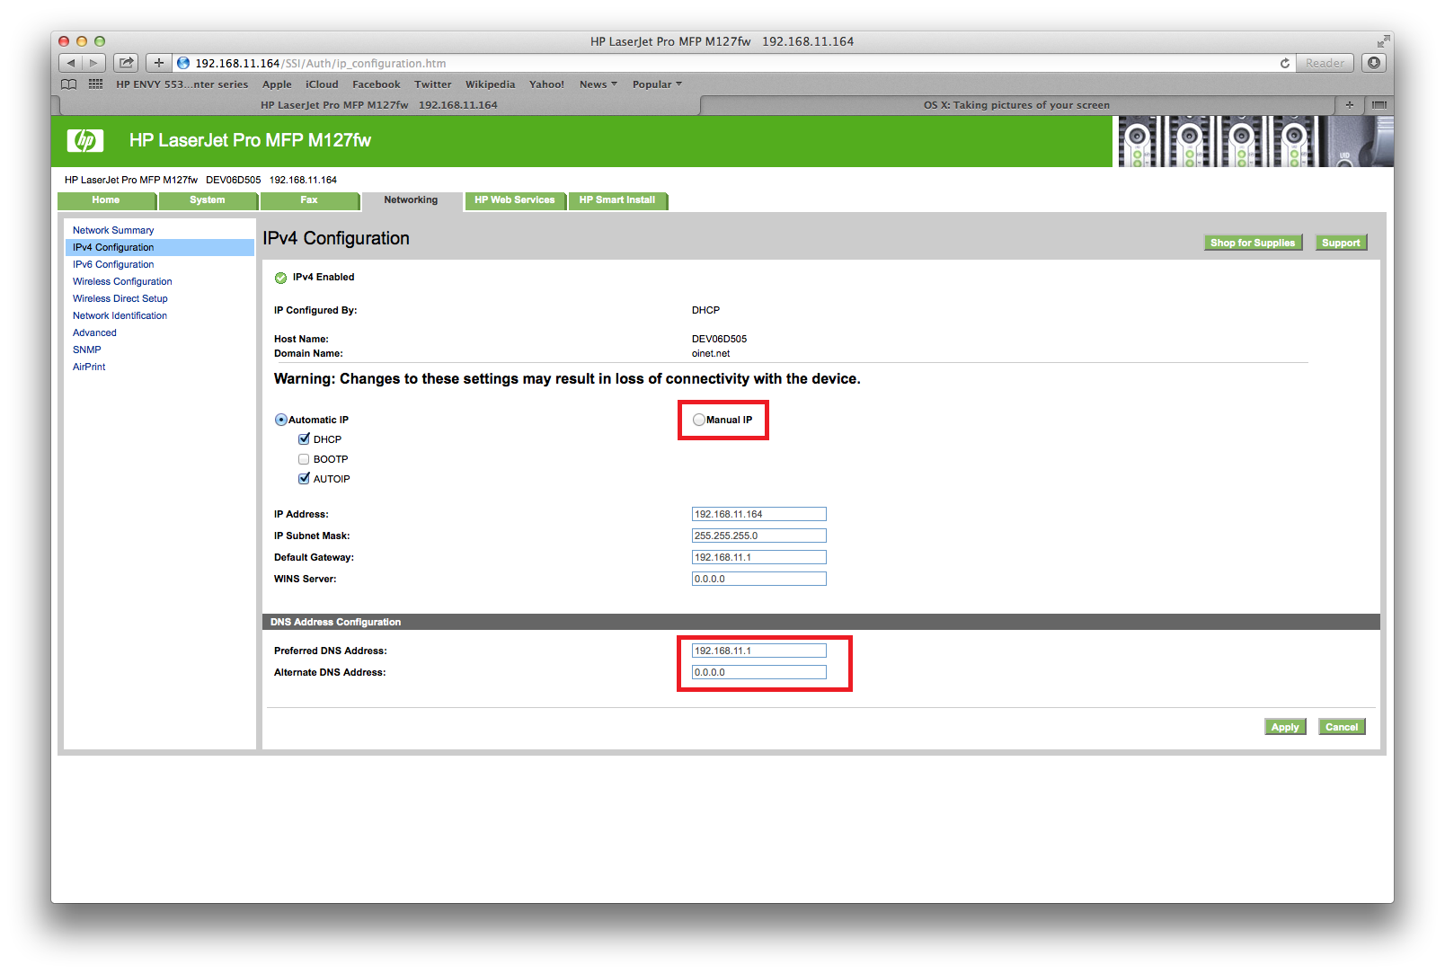Expand the Popular bookmarks dropdown
Screen dimensions: 1445x974
[657, 84]
